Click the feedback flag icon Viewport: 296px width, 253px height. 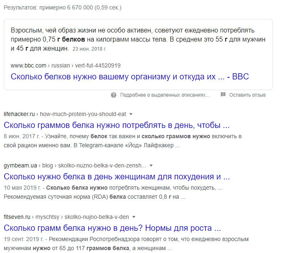223,95
